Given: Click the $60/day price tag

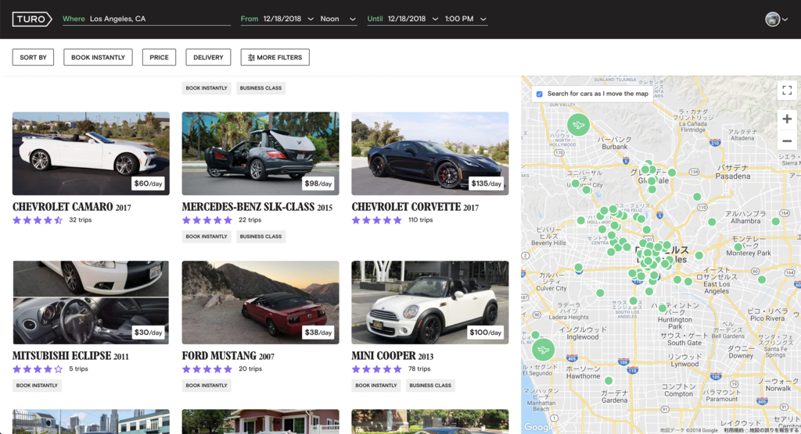Looking at the screenshot, I should pyautogui.click(x=148, y=183).
